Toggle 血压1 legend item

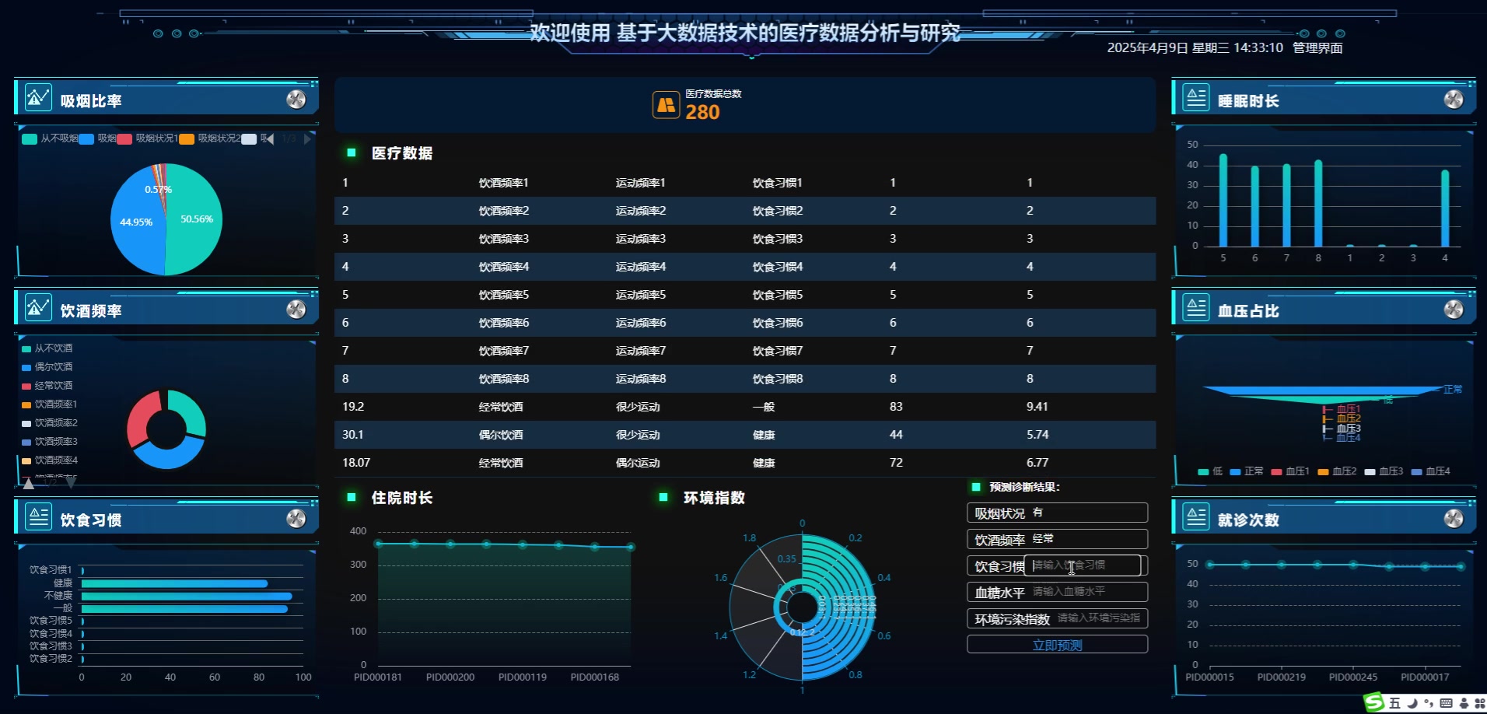point(1289,471)
